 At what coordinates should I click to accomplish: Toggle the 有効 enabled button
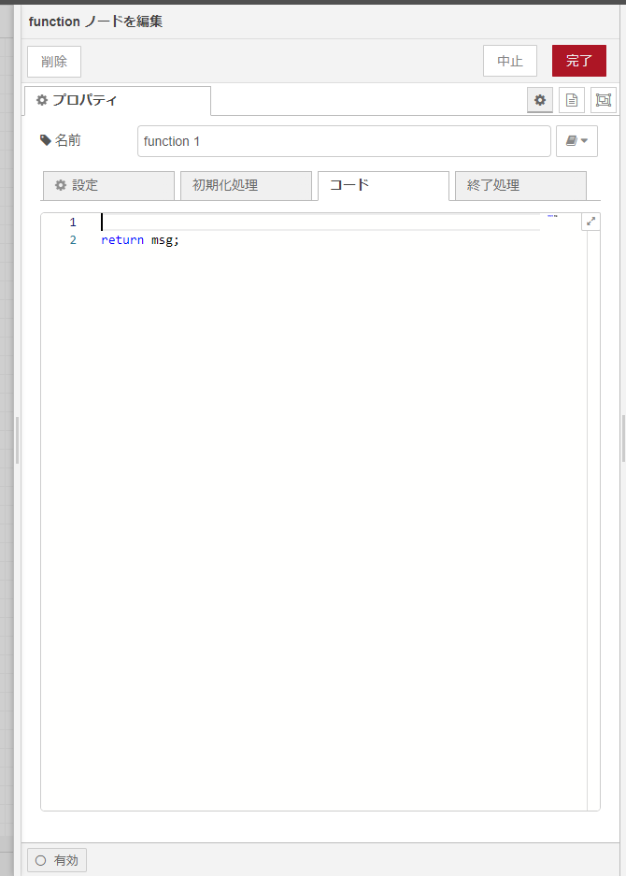(x=57, y=860)
